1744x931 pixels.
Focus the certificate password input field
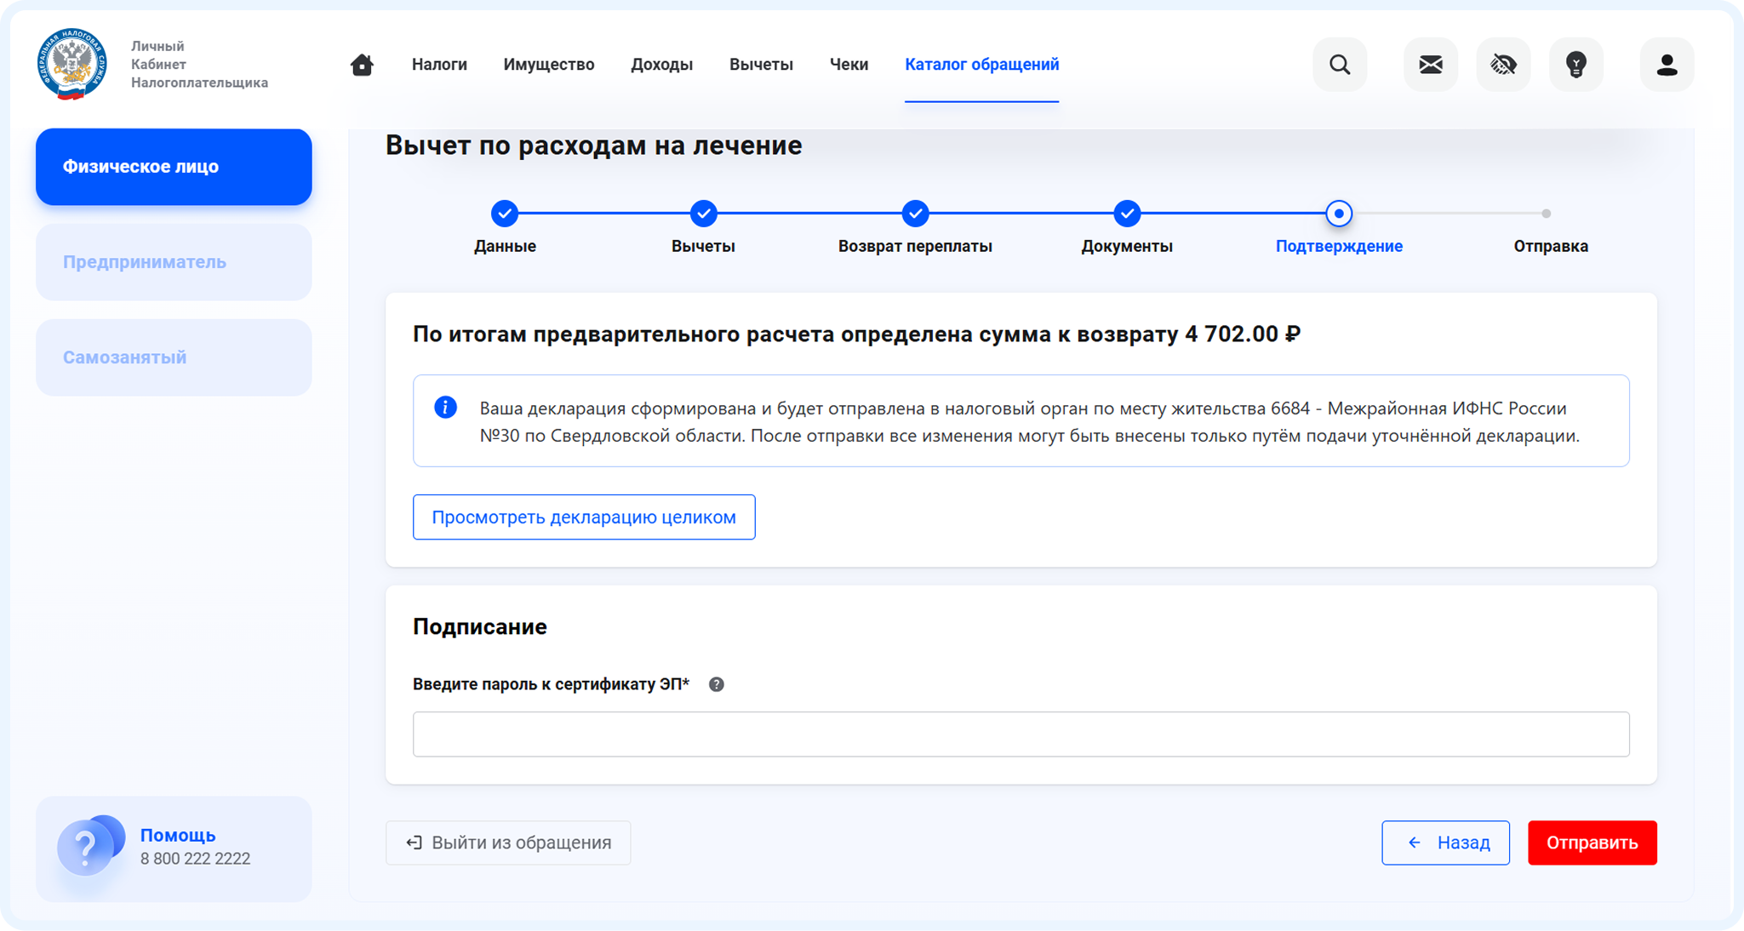pyautogui.click(x=1021, y=734)
